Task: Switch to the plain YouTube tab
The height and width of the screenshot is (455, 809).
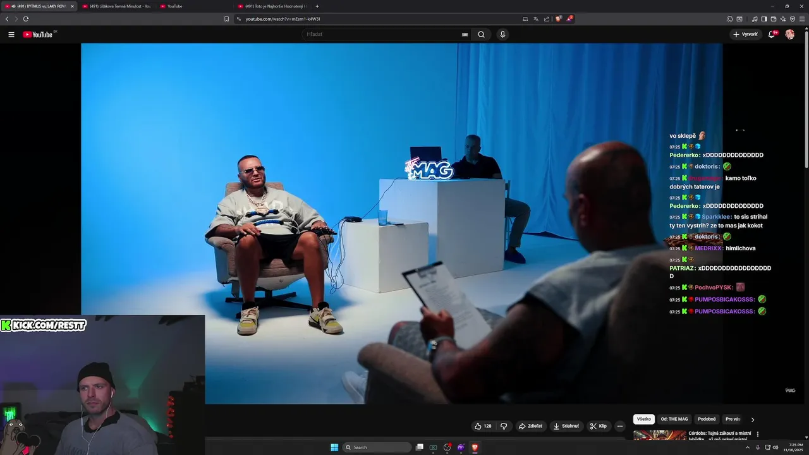Action: (x=195, y=6)
